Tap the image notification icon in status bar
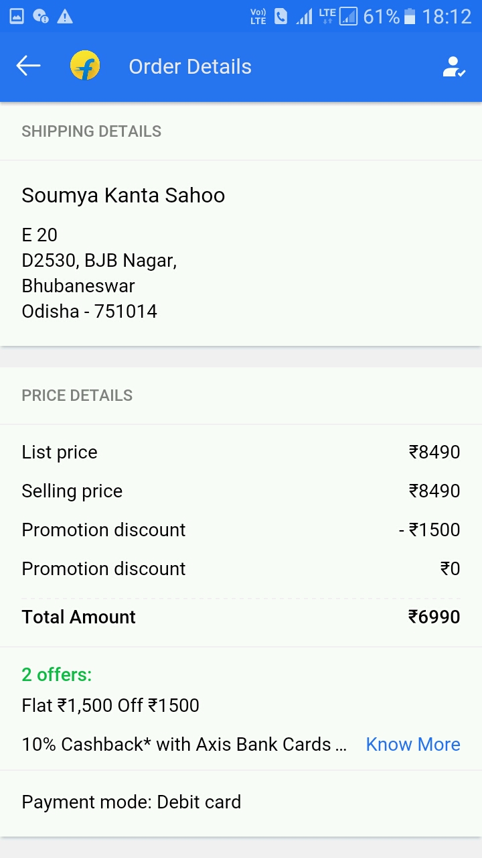Image resolution: width=482 pixels, height=858 pixels. (17, 16)
